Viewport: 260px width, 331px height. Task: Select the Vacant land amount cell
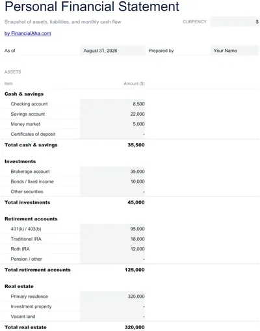pos(112,317)
